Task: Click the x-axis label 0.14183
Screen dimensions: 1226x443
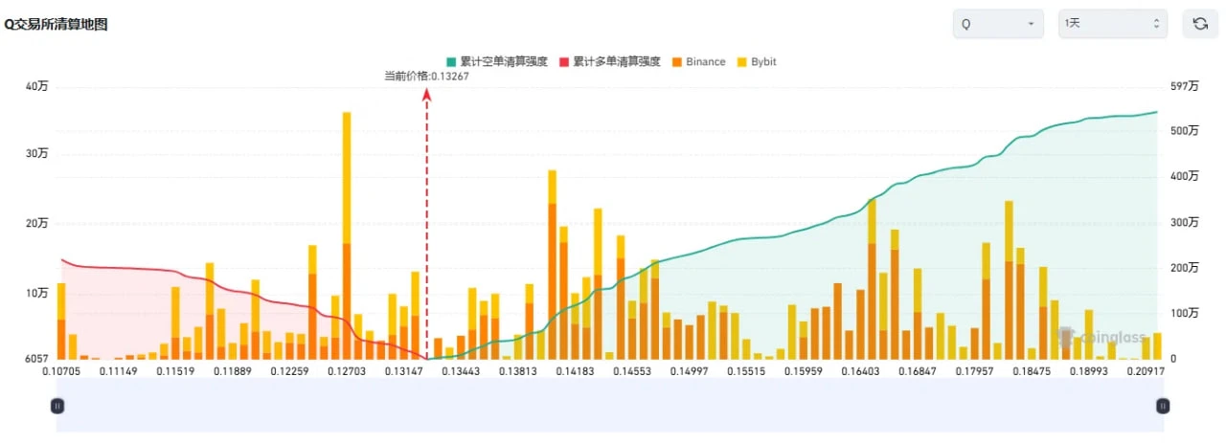Action: 575,370
